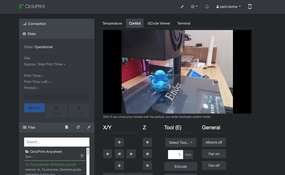Click the blue Print button
Viewport: 285px width, 175px height.
point(35,108)
